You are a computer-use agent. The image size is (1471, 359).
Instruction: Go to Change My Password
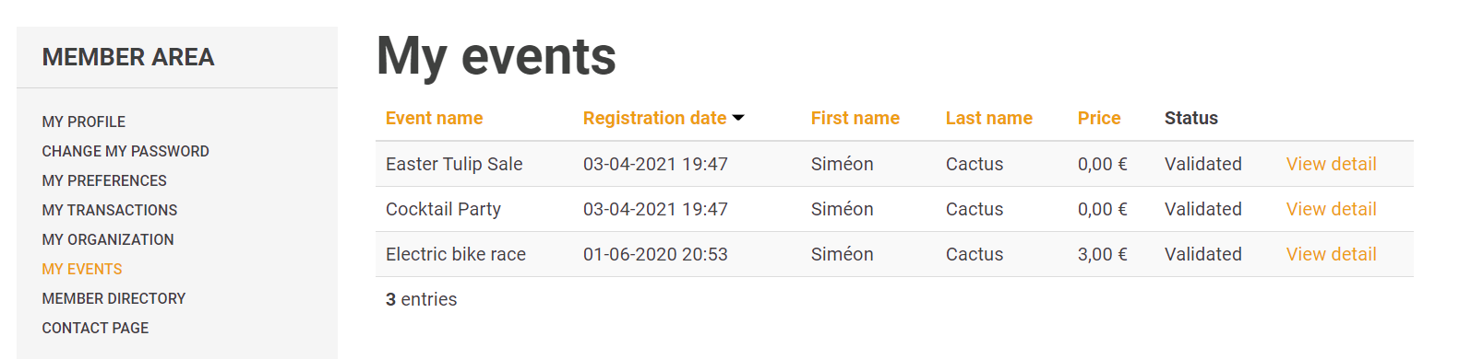126,151
